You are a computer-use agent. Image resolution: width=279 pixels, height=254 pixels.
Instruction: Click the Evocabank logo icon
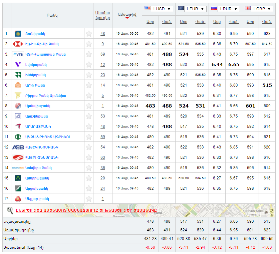point(18,65)
